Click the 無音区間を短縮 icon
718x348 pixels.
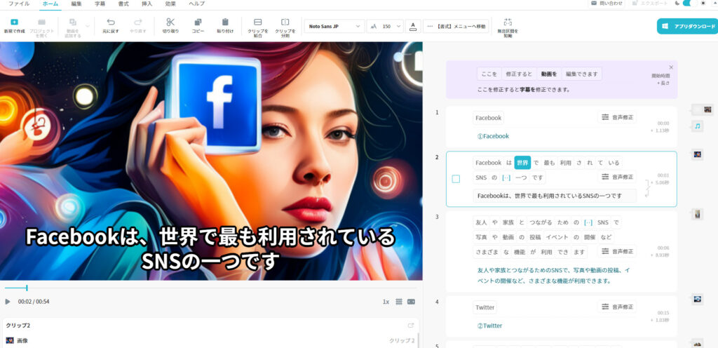pyautogui.click(x=508, y=22)
